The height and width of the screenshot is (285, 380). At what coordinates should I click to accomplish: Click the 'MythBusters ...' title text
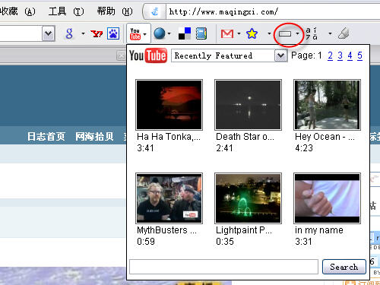[166, 230]
